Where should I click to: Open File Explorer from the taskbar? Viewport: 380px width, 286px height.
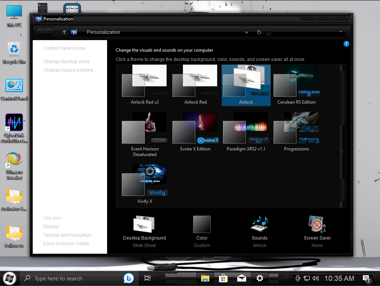(205, 278)
